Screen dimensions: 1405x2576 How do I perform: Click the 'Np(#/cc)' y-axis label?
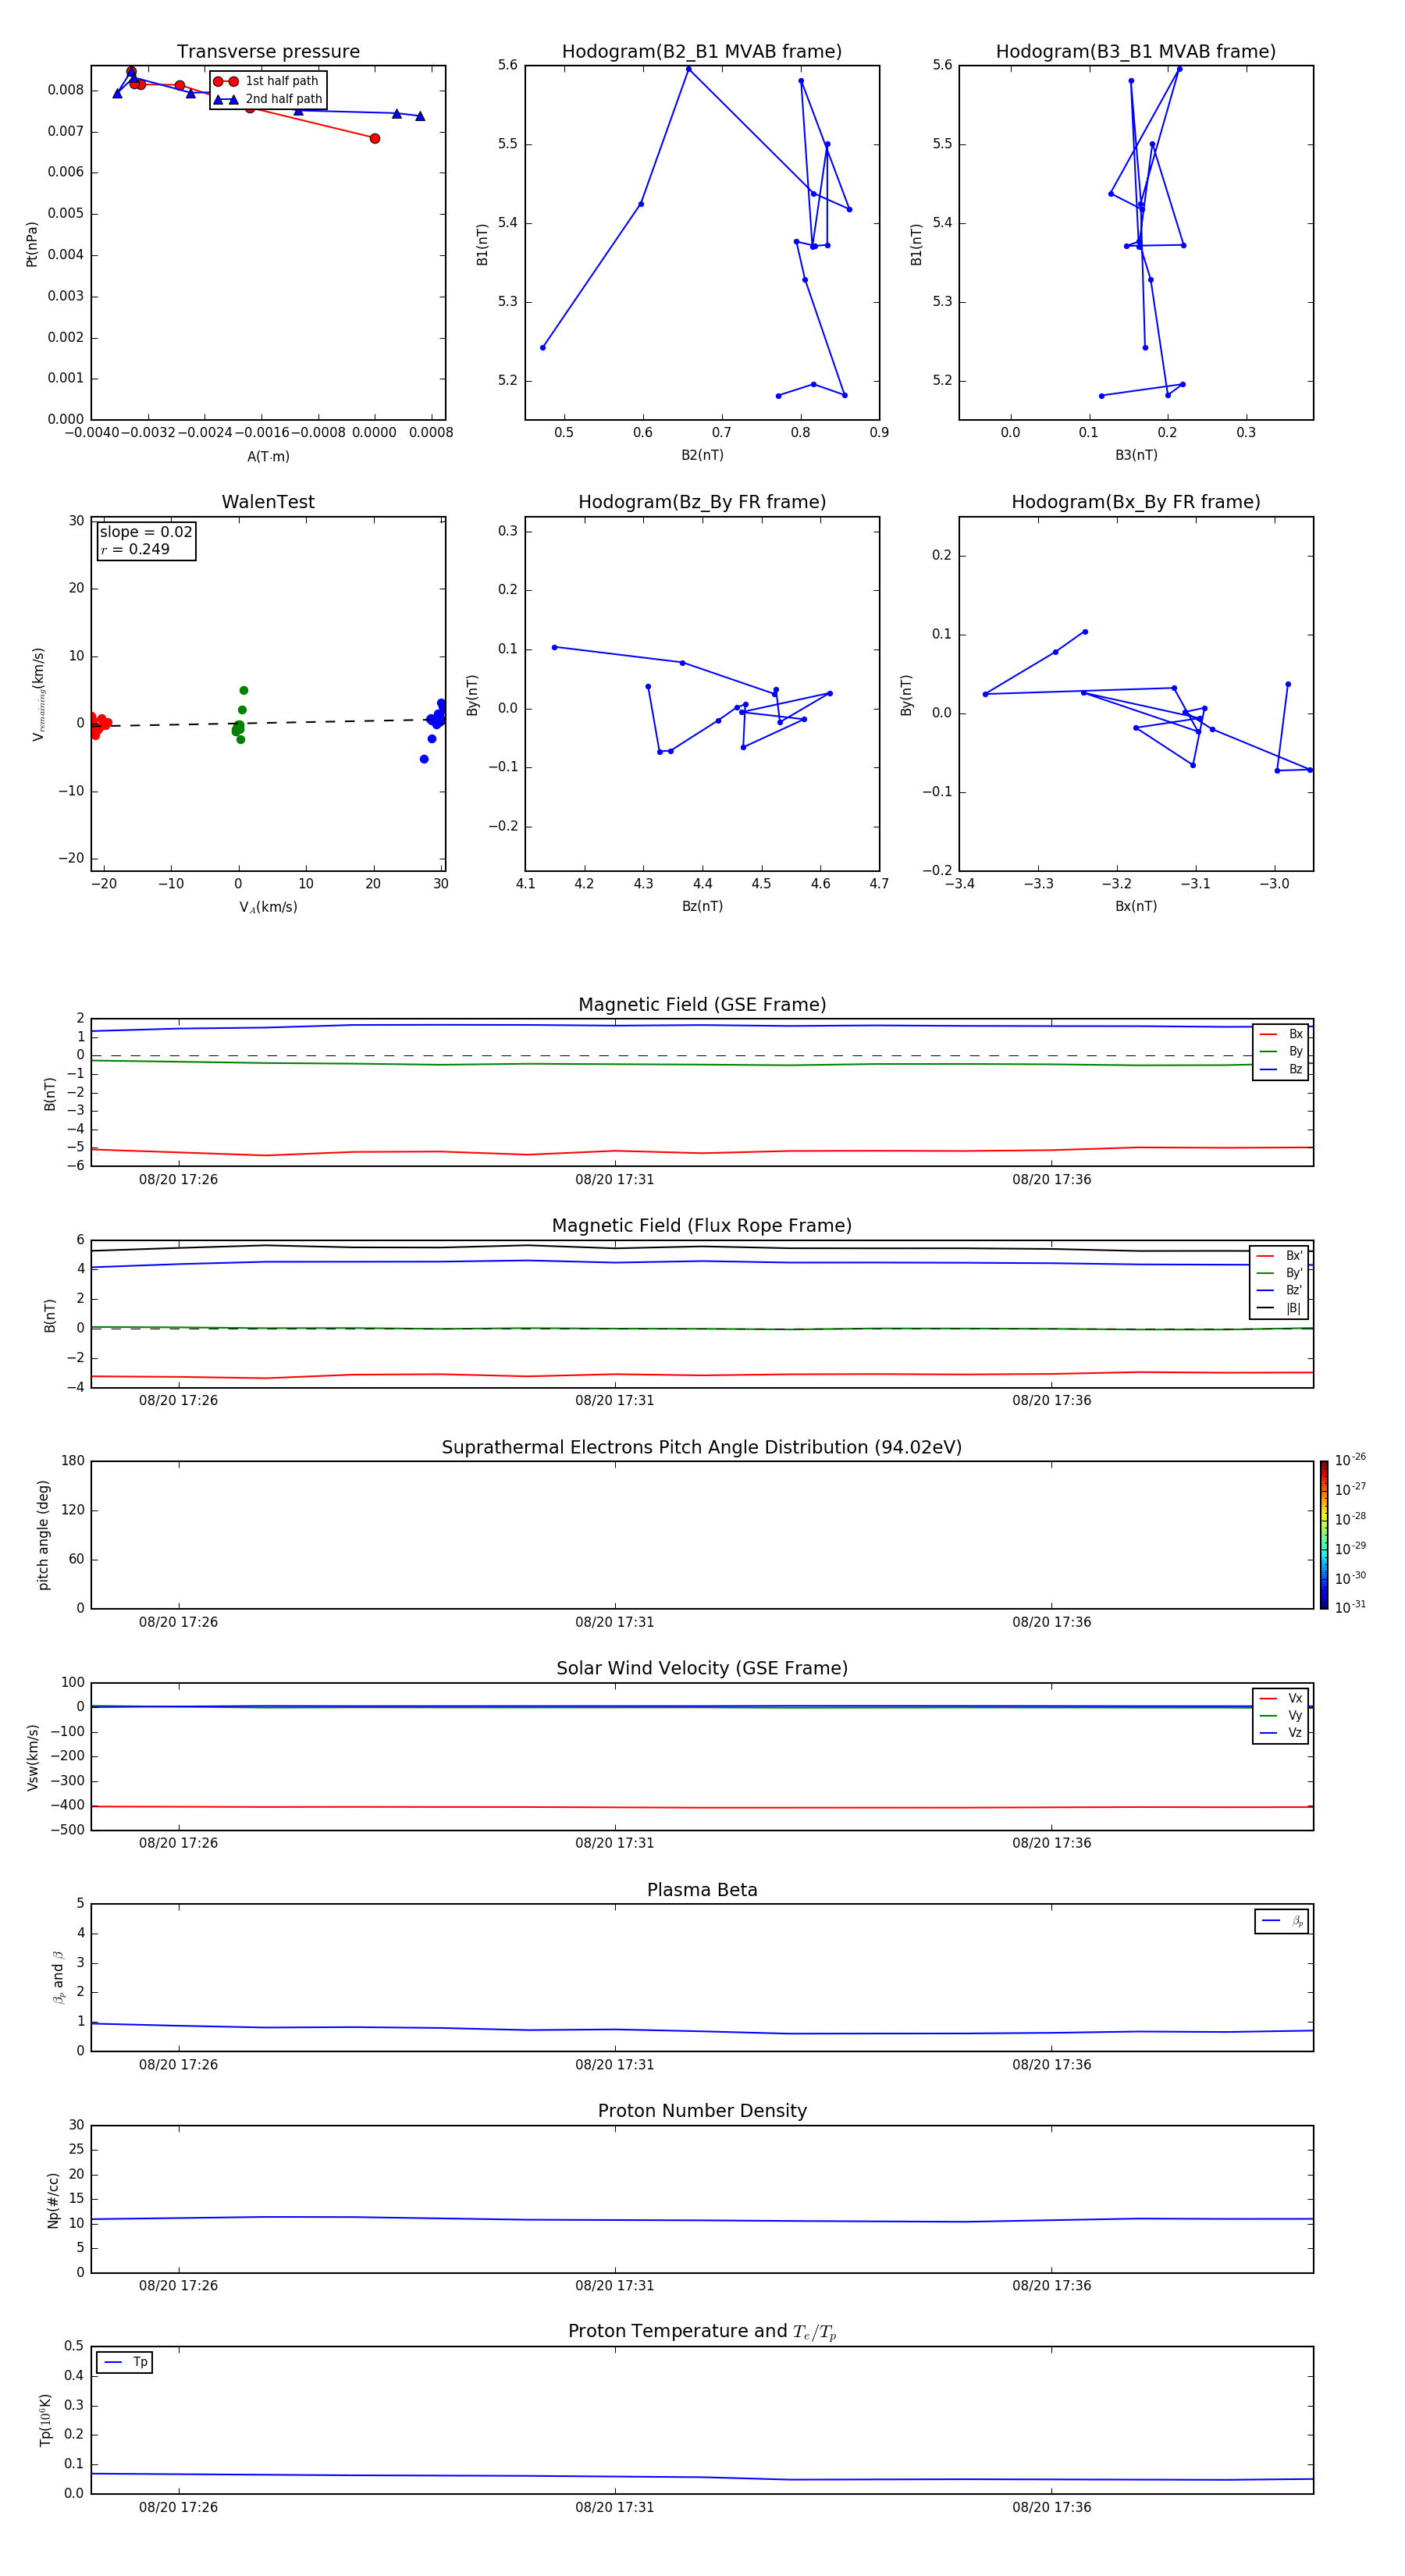point(53,2200)
